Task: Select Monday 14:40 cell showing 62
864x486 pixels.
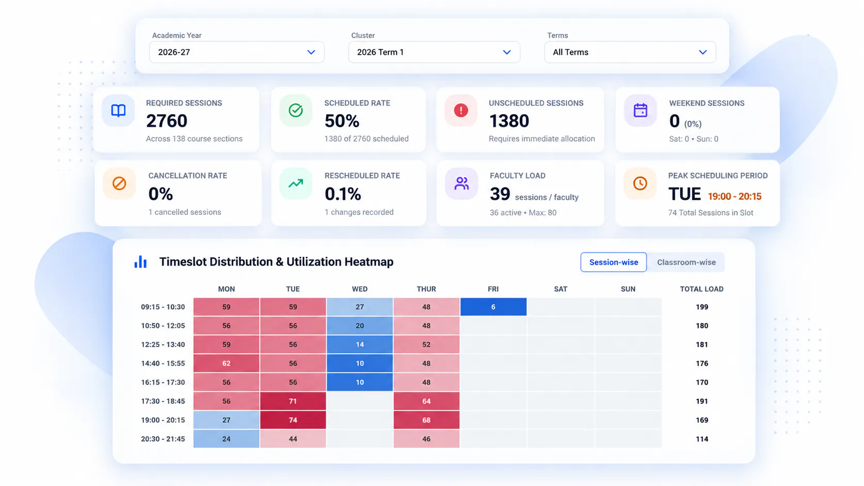Action: tap(226, 363)
